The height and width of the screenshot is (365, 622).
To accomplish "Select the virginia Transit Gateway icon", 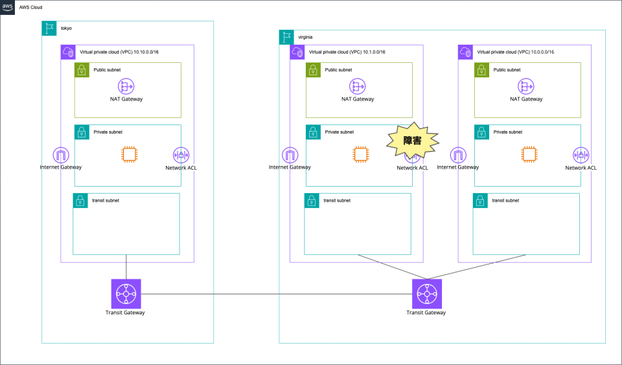I will tap(427, 294).
